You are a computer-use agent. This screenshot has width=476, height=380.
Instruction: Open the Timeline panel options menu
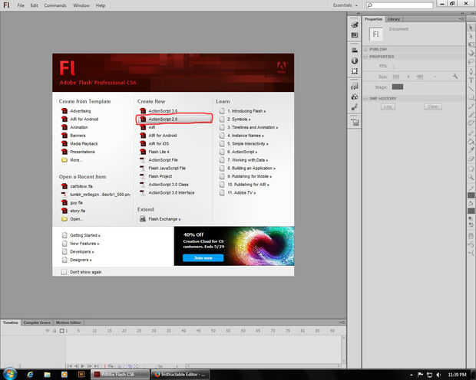(342, 322)
